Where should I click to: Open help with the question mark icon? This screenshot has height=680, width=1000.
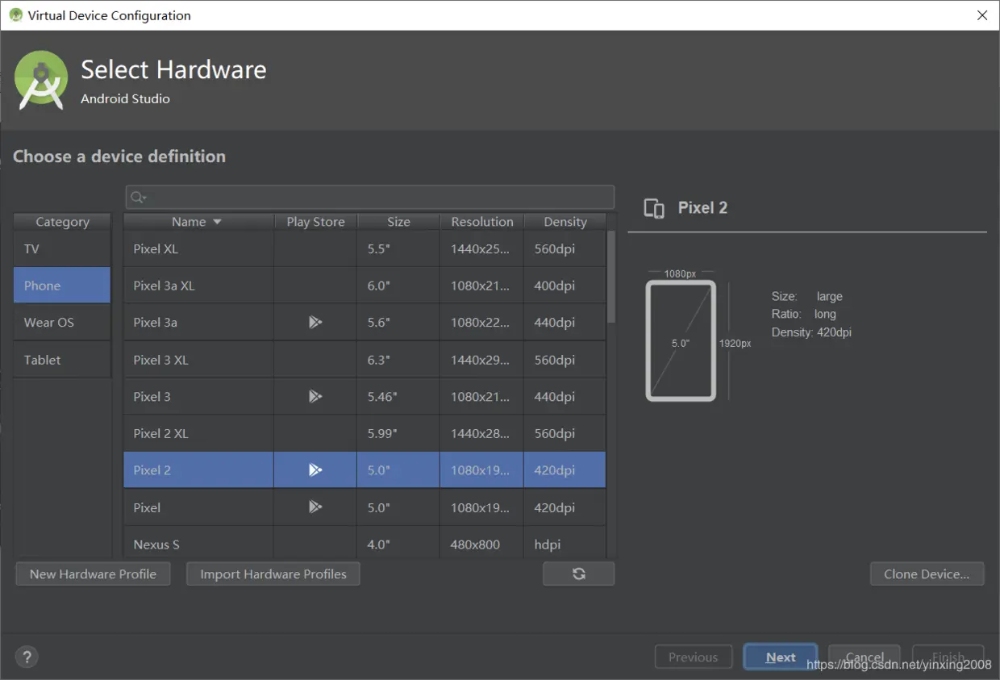pos(27,657)
